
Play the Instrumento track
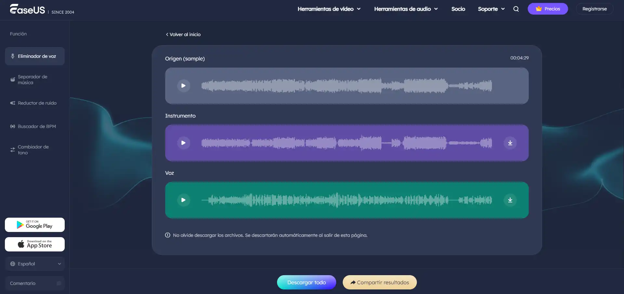(183, 143)
